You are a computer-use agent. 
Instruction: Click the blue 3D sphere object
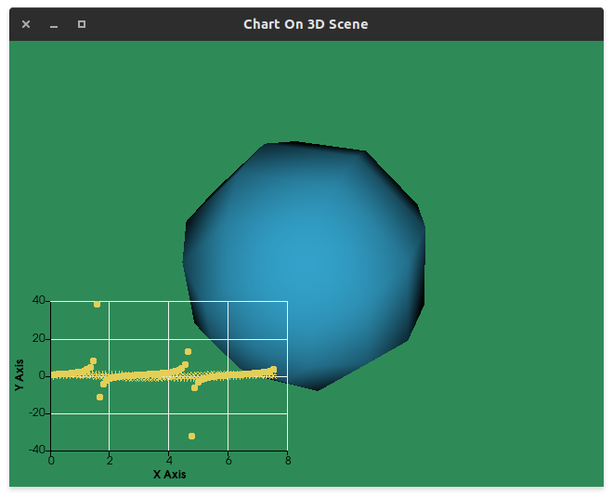point(304,265)
